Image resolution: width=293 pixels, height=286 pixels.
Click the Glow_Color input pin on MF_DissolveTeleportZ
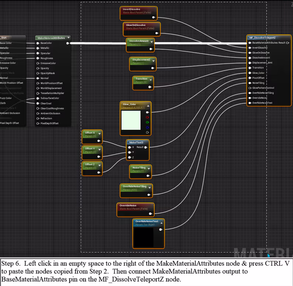pos(250,73)
